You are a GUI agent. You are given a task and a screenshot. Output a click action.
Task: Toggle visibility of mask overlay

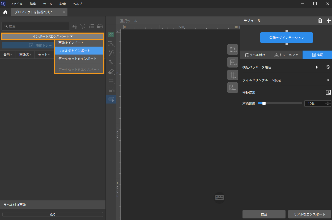[x=232, y=88]
